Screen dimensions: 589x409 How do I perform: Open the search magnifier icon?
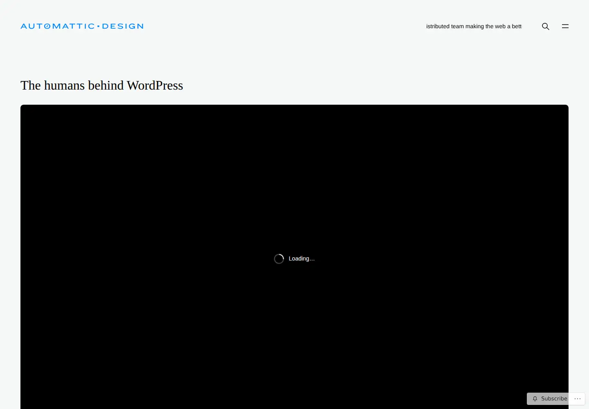click(546, 26)
